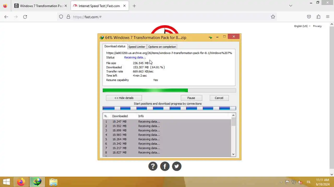Select connection row 6 with 19.342 MB
334x187 pixels.
click(x=167, y=144)
